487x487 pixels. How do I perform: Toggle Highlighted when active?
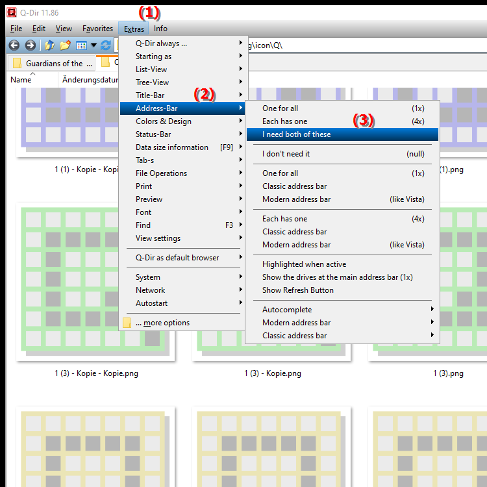point(342,264)
